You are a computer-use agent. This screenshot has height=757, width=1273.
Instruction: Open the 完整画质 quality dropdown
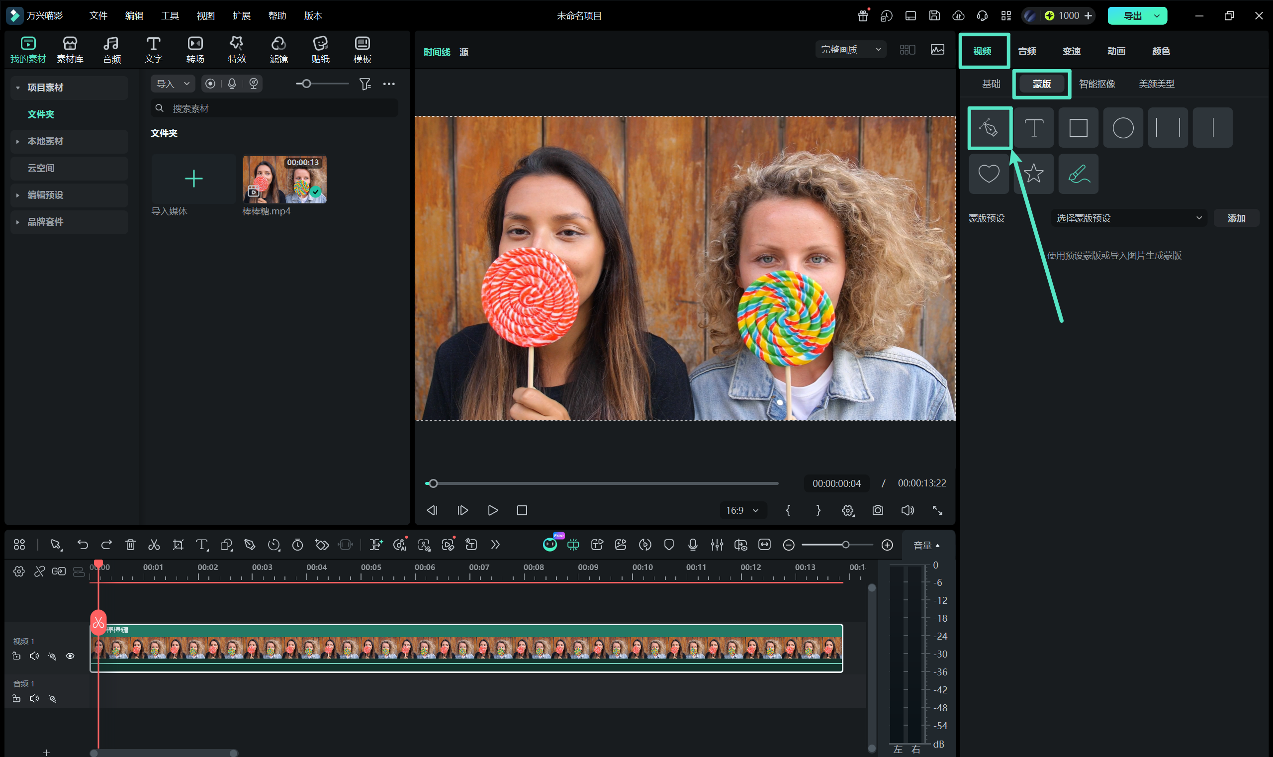click(x=851, y=49)
